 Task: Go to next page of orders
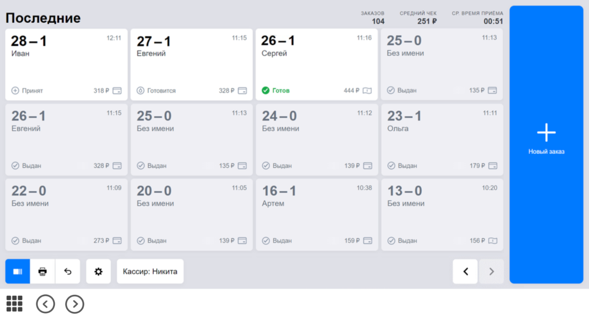click(491, 272)
